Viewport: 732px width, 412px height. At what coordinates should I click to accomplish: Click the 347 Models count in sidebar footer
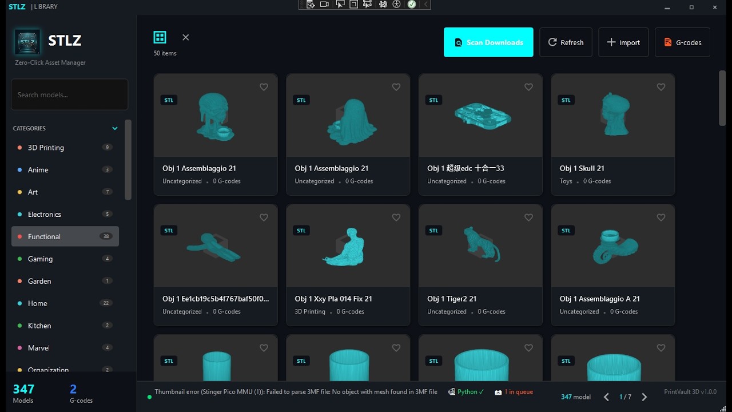pos(23,393)
